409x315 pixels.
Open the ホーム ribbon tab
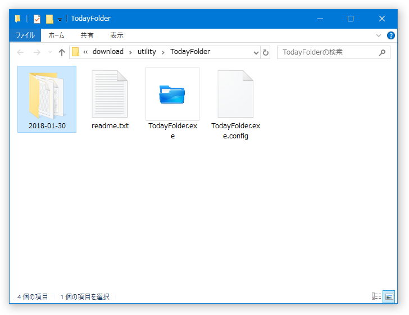click(56, 35)
